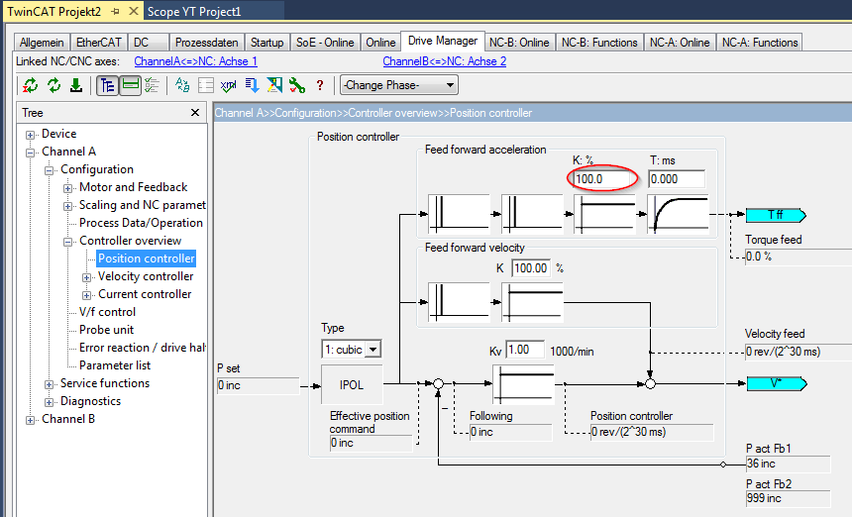This screenshot has height=517, width=852.
Task: Click the plain green refresh arrows icon
Action: [x=53, y=85]
